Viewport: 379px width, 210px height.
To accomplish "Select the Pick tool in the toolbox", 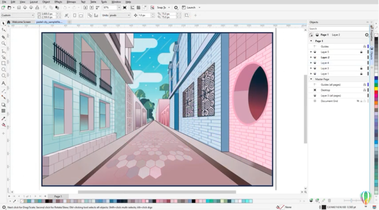I will 3,24.
